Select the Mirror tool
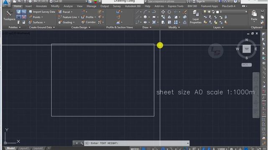268x150 pixels. tap(169, 17)
